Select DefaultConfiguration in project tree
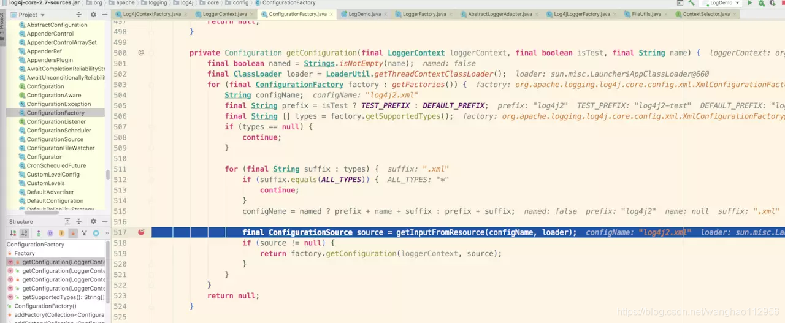The width and height of the screenshot is (785, 323). (x=55, y=201)
